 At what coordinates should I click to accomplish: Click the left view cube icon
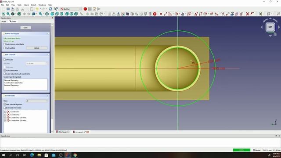(x=76, y=14)
